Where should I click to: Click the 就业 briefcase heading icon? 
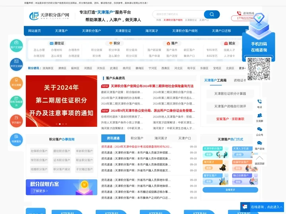tap(226, 43)
